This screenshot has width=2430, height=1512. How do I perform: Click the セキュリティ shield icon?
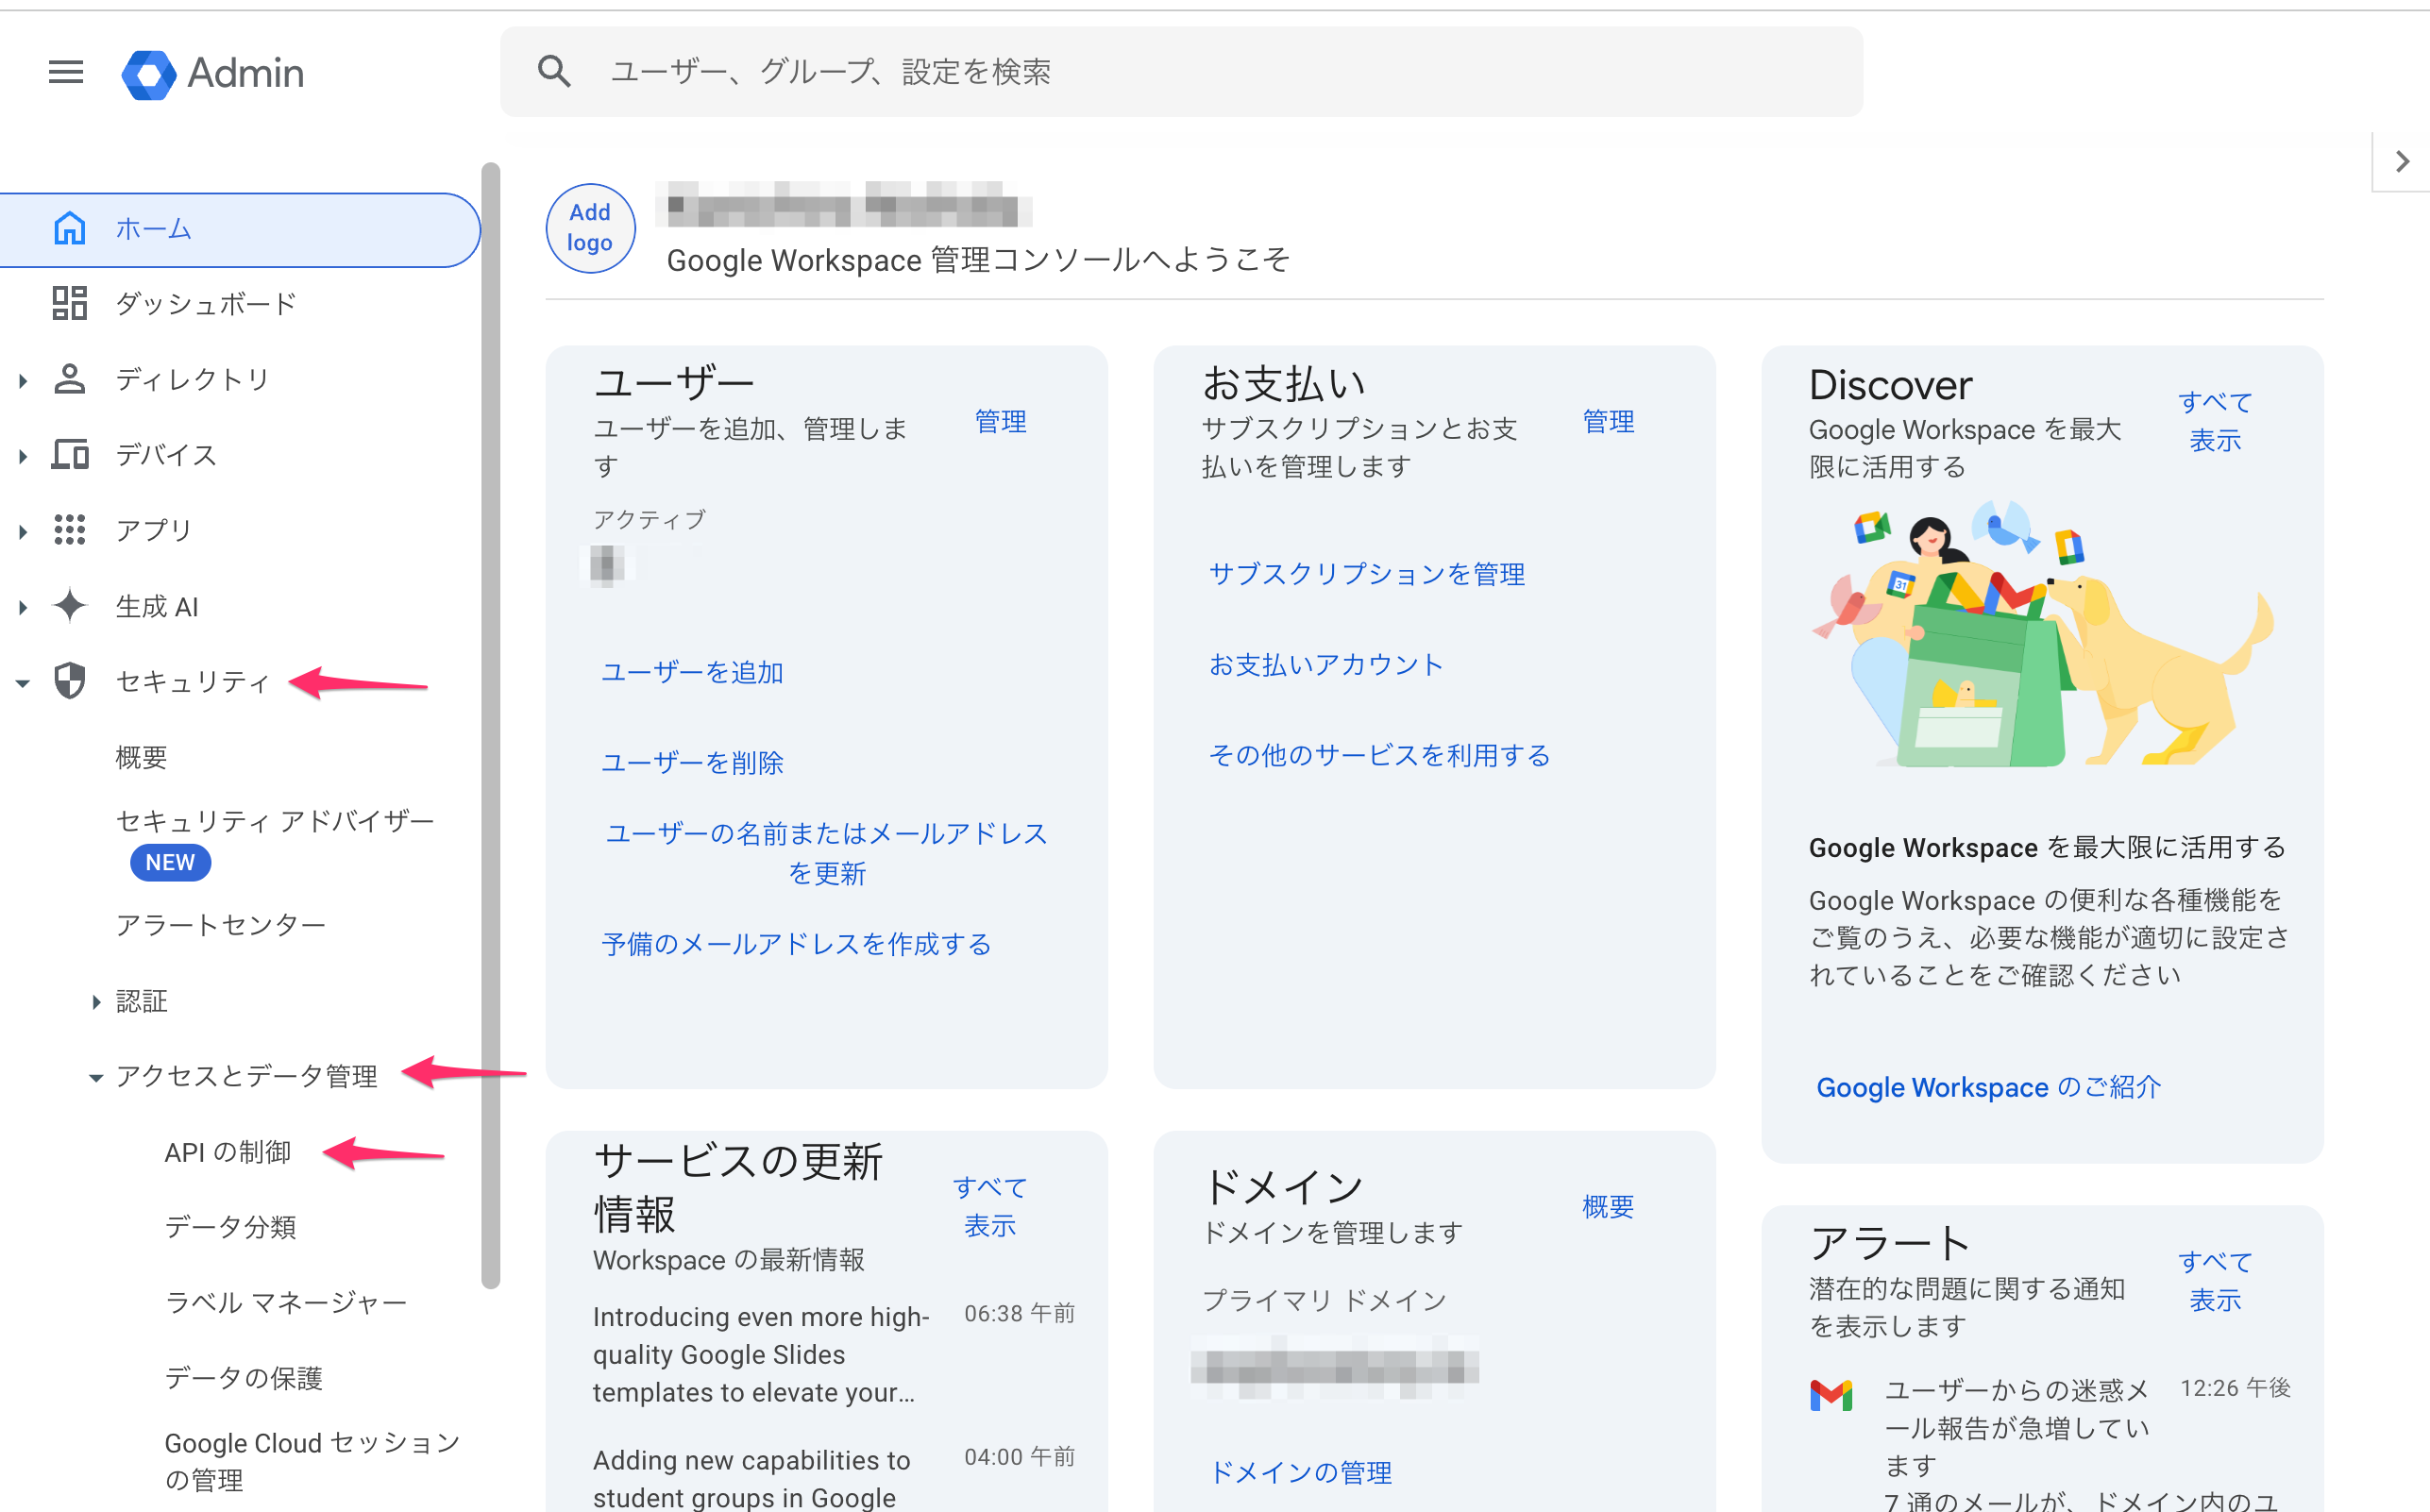tap(69, 681)
